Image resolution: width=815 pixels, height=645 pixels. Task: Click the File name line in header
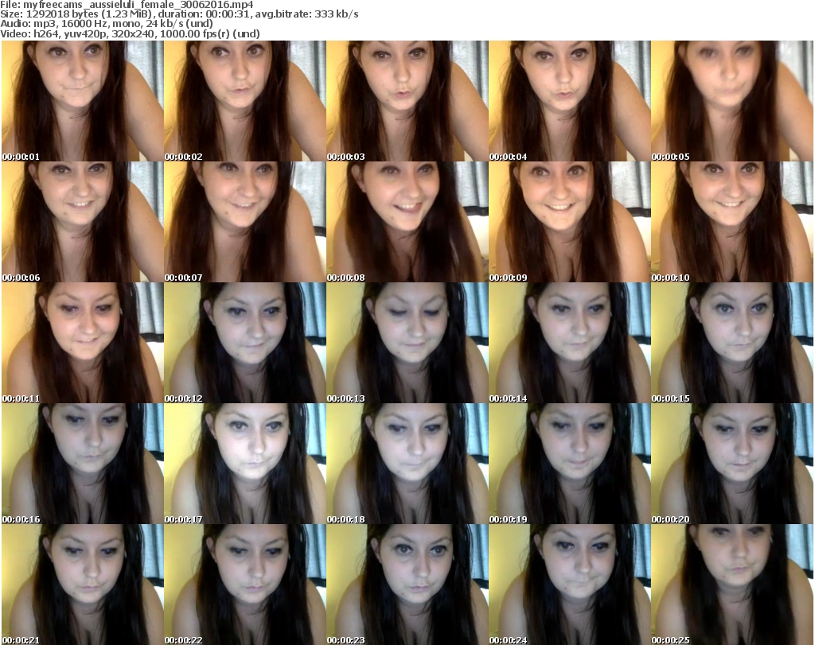pyautogui.click(x=127, y=5)
